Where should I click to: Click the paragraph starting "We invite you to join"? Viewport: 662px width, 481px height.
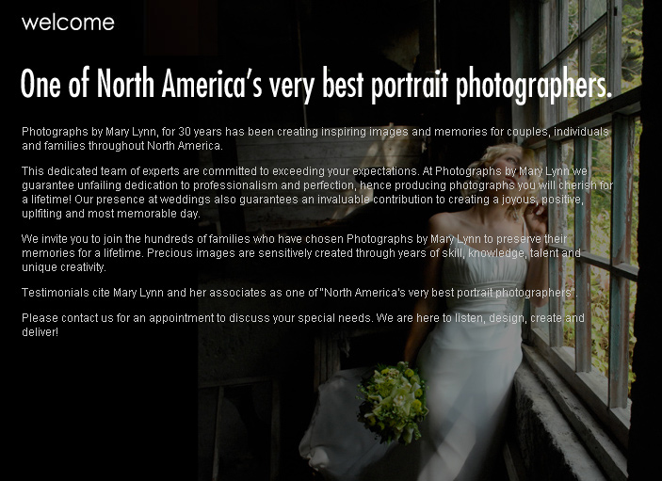[x=301, y=253]
